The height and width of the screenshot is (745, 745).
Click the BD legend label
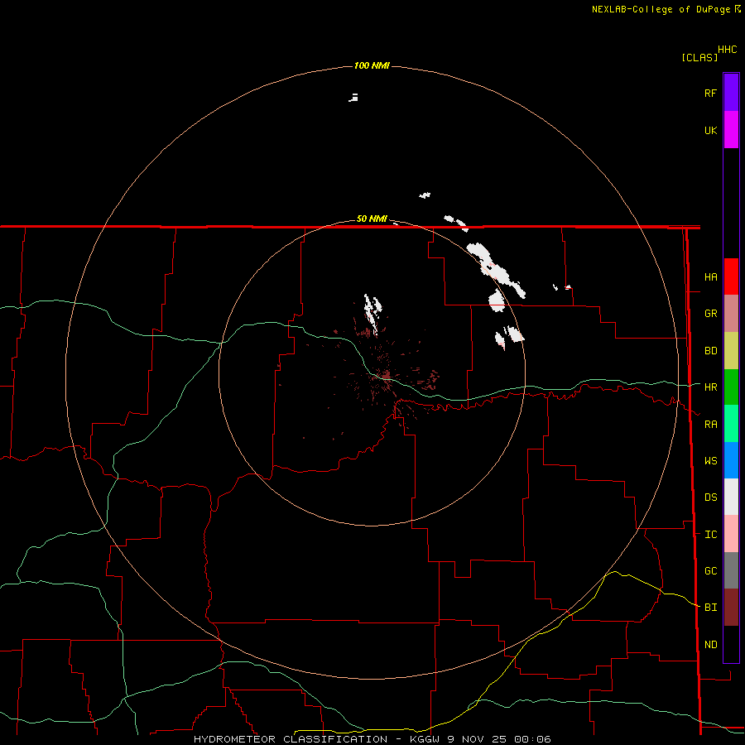coord(710,351)
